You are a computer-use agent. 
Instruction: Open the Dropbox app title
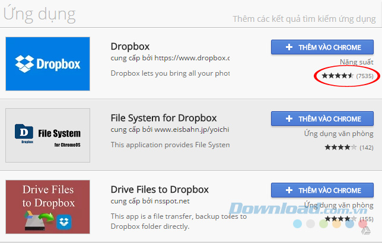[x=130, y=46]
